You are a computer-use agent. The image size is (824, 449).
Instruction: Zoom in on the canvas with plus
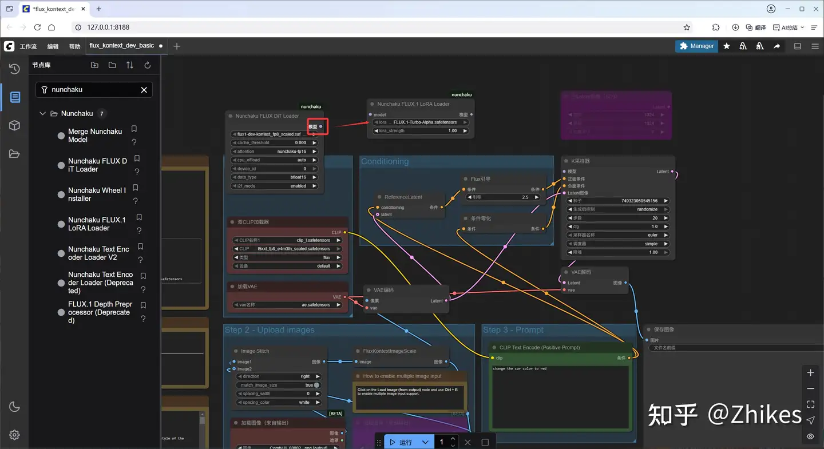point(810,373)
